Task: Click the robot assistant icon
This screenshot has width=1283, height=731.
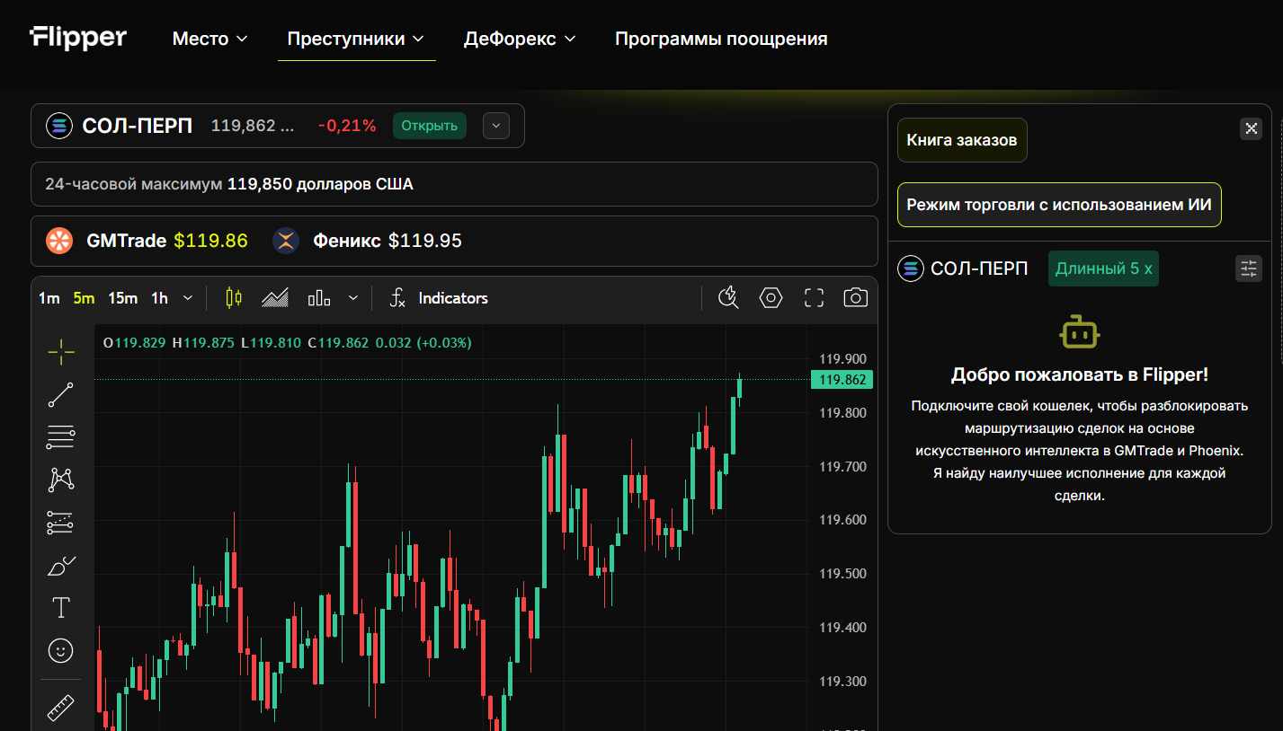Action: point(1080,333)
